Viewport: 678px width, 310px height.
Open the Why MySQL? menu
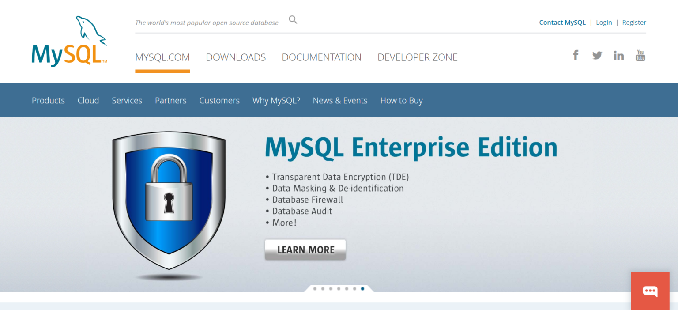coord(276,100)
